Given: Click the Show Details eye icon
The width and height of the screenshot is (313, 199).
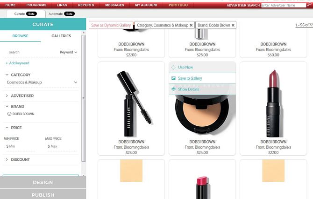Looking at the screenshot, I should click(x=173, y=89).
